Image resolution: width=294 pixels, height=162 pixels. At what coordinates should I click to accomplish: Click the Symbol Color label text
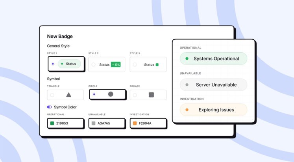coord(65,107)
